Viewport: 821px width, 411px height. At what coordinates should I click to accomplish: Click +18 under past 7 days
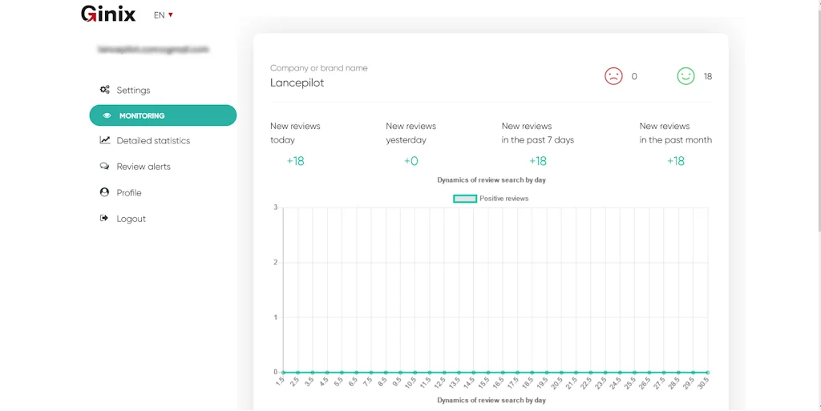pos(538,161)
